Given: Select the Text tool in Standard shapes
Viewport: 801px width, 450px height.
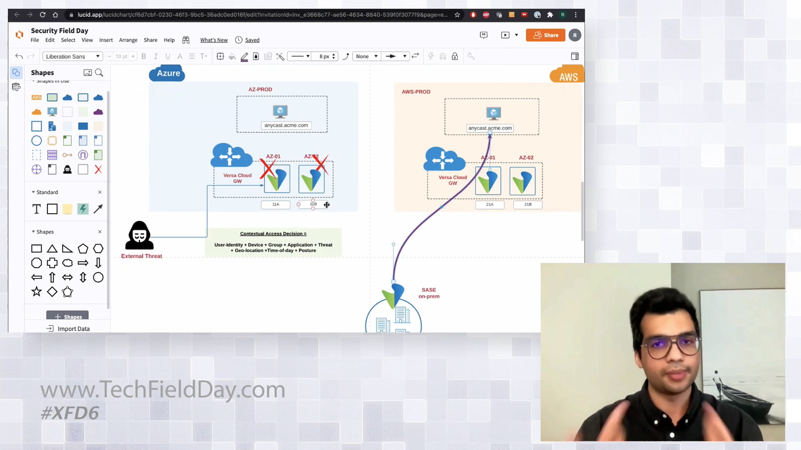Looking at the screenshot, I should pyautogui.click(x=36, y=209).
